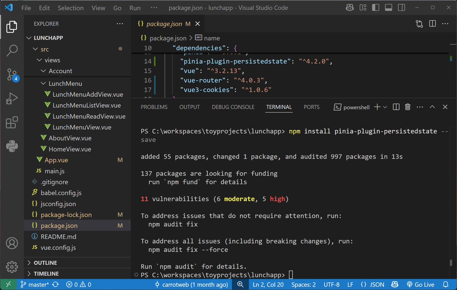Close the package.json editor tab
Viewport: 457px width, 290px height.
coord(197,24)
